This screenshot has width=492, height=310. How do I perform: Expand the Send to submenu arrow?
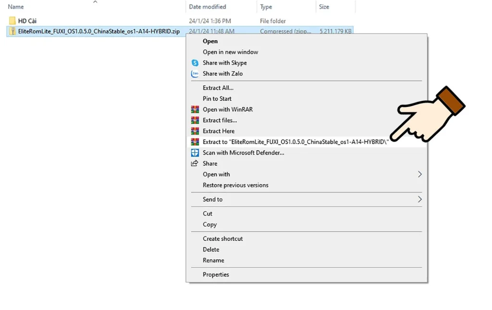pyautogui.click(x=419, y=199)
